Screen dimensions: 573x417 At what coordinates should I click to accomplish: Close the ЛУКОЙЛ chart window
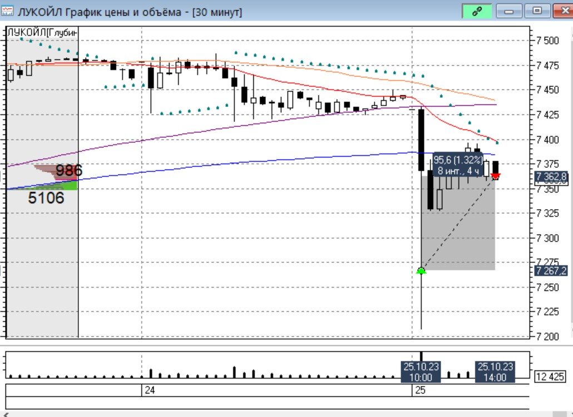click(x=563, y=11)
